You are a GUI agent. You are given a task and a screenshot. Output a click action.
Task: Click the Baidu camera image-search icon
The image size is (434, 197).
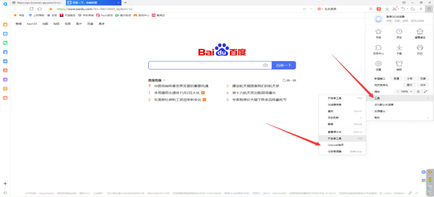[x=265, y=66]
